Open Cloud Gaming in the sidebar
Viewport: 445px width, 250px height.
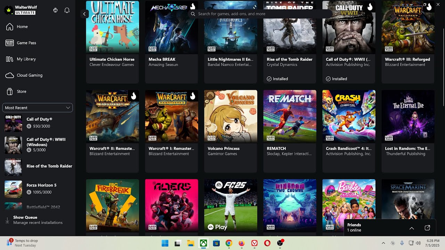click(38, 75)
